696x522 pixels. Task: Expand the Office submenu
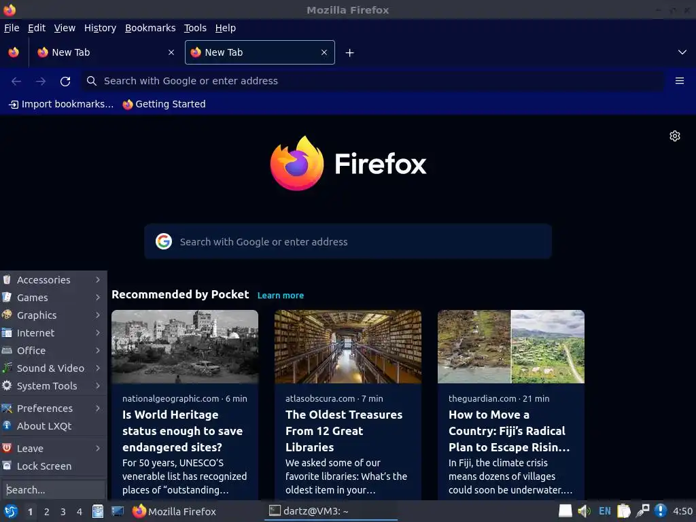(53, 351)
